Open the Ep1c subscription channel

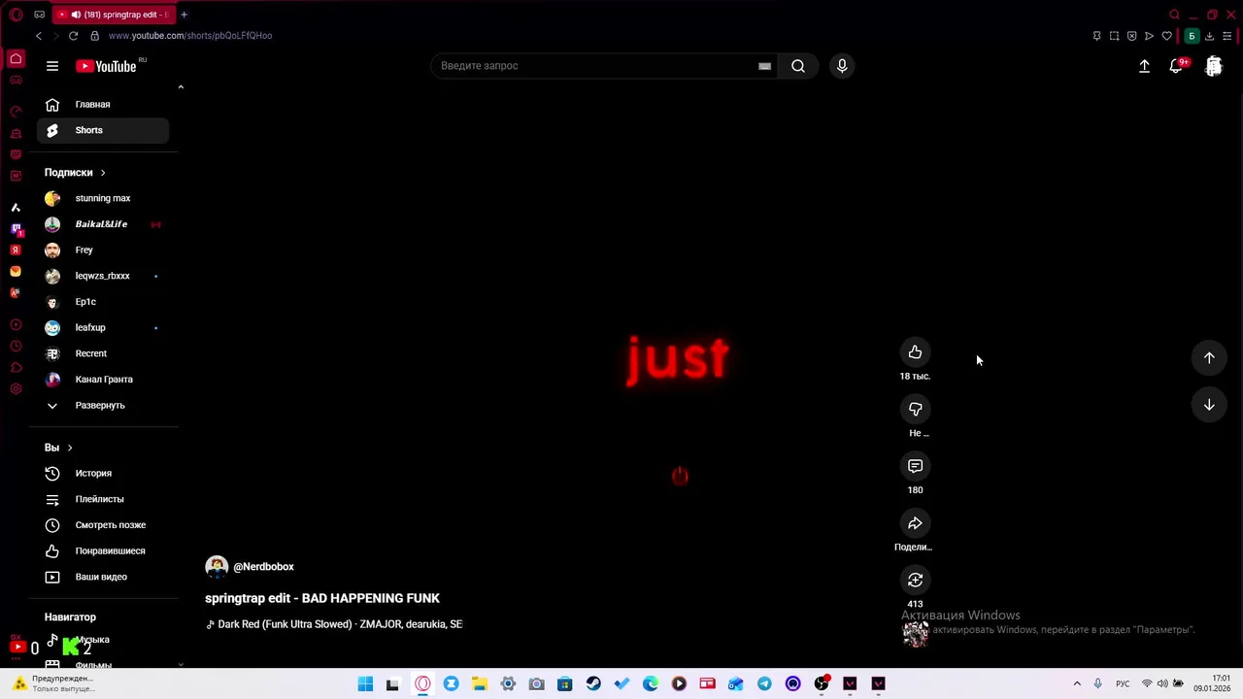[103, 302]
